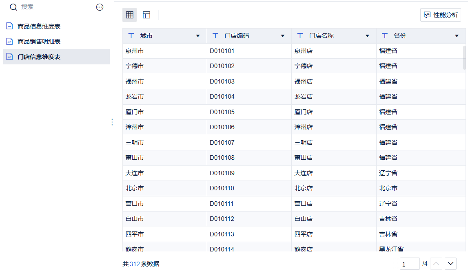Click the 商品销售明细表 table icon
This screenshot has width=468, height=271.
coord(9,41)
